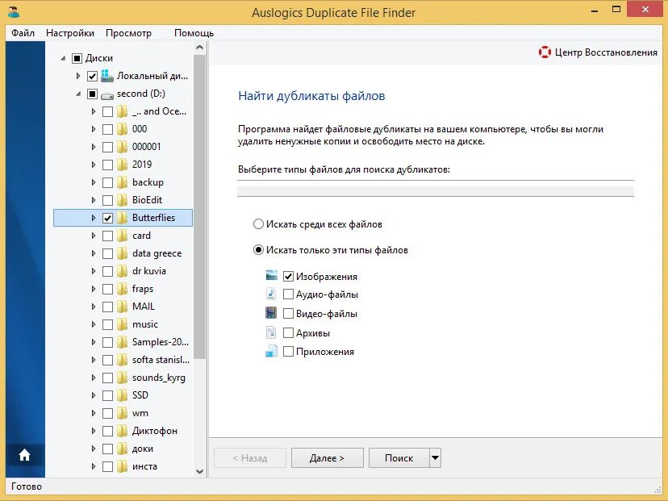Tick the Архивы checkbox

(288, 332)
